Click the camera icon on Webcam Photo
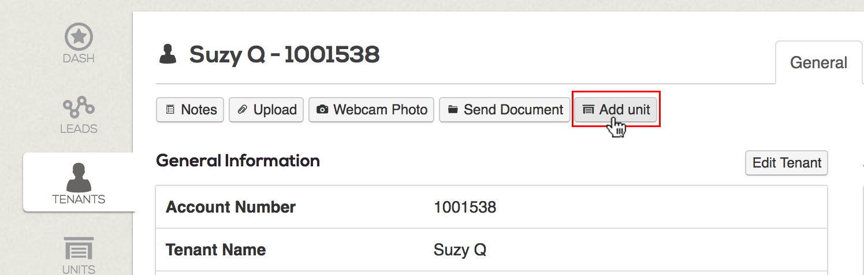The width and height of the screenshot is (864, 275). pyautogui.click(x=322, y=110)
